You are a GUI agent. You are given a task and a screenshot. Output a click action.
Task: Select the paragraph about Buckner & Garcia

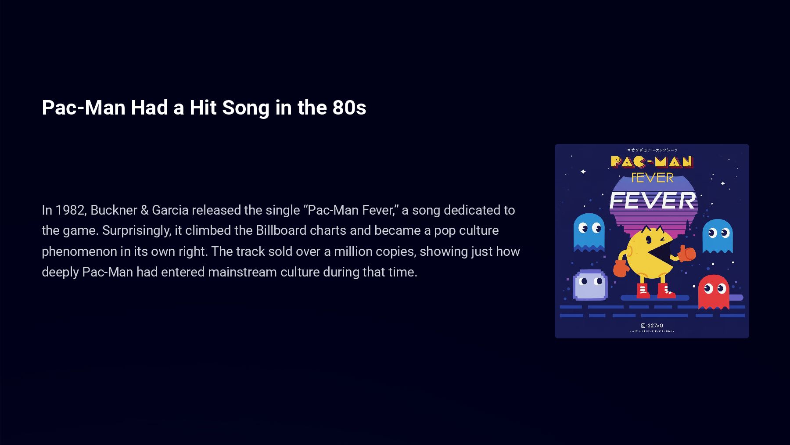[x=281, y=241]
